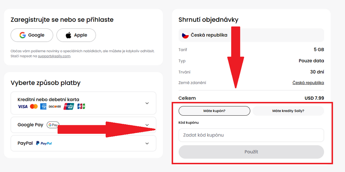Click the Discover card logo
The image size is (345, 172).
(x=55, y=106)
